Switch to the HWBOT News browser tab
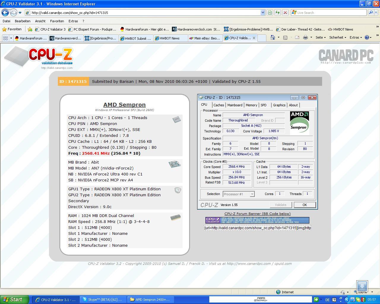Image resolution: width=380 pixels, height=304 pixels. tap(170, 38)
